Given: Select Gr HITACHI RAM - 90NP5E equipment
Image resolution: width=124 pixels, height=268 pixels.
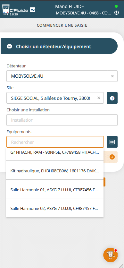Looking at the screenshot, I should point(55,154).
